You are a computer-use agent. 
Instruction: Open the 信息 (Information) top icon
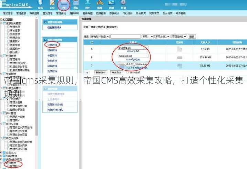[52, 4]
